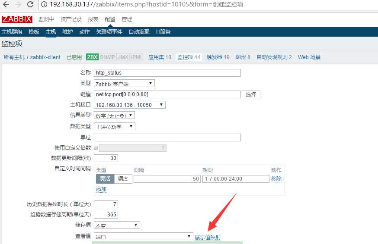Screen dimensions: 378x244
Task: Click the empty 单位 field
Action: coord(167,138)
